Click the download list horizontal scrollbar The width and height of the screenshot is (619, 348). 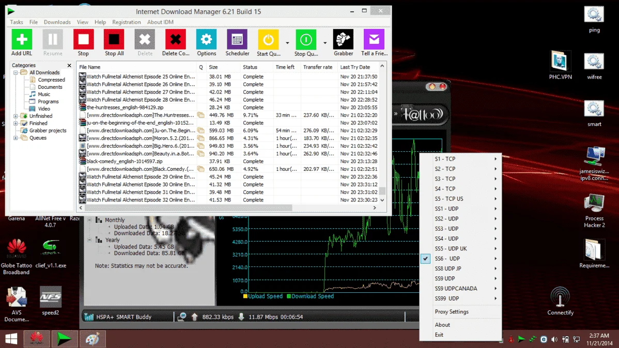coord(188,208)
